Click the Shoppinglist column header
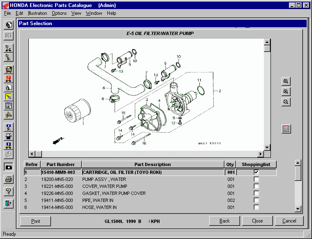This screenshot has height=239, width=312. click(x=256, y=164)
